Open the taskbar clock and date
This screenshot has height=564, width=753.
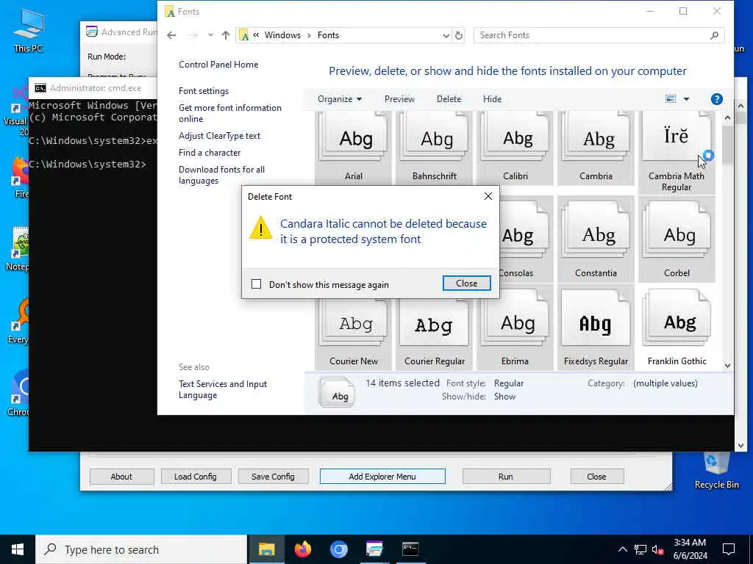point(690,549)
